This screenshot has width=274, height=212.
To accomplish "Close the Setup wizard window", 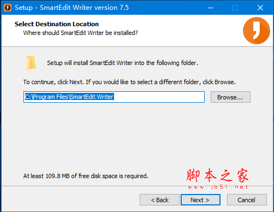I will 260,8.
